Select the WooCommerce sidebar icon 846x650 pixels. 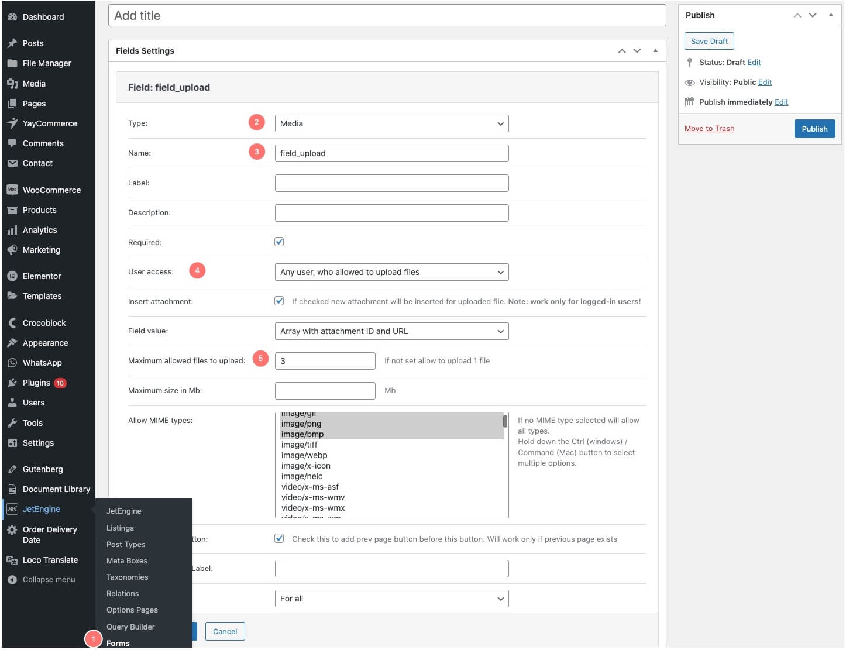point(13,190)
